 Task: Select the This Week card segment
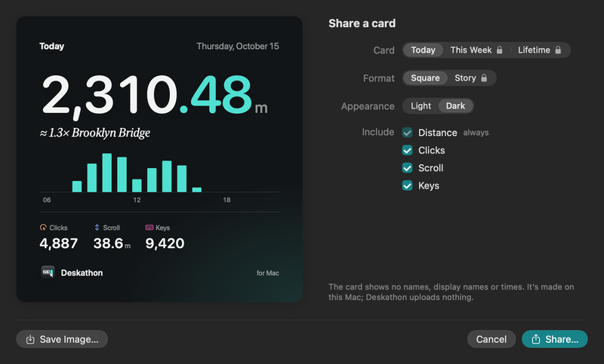[476, 50]
